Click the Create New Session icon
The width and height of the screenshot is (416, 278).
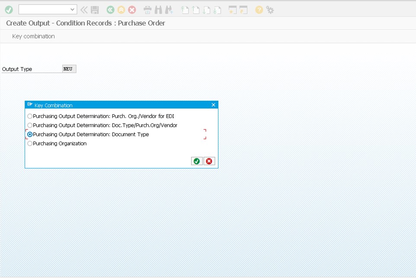[x=233, y=10]
